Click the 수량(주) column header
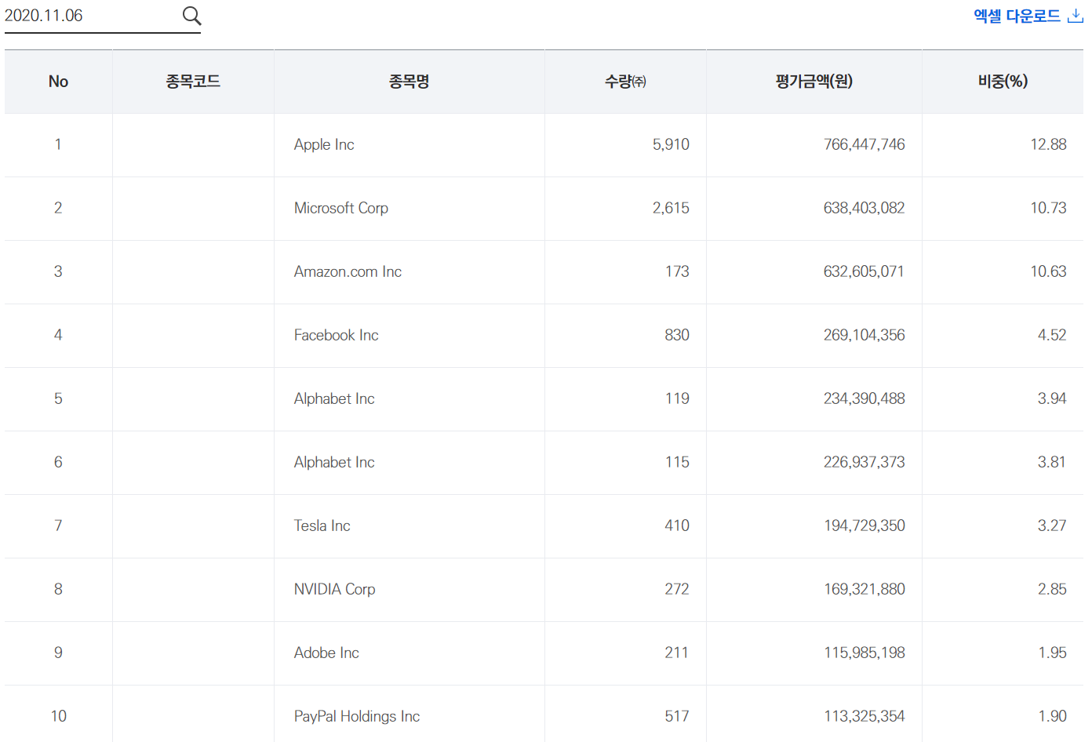Image resolution: width=1092 pixels, height=742 pixels. pos(625,82)
